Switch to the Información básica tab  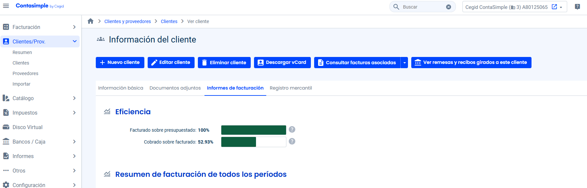[x=121, y=88]
